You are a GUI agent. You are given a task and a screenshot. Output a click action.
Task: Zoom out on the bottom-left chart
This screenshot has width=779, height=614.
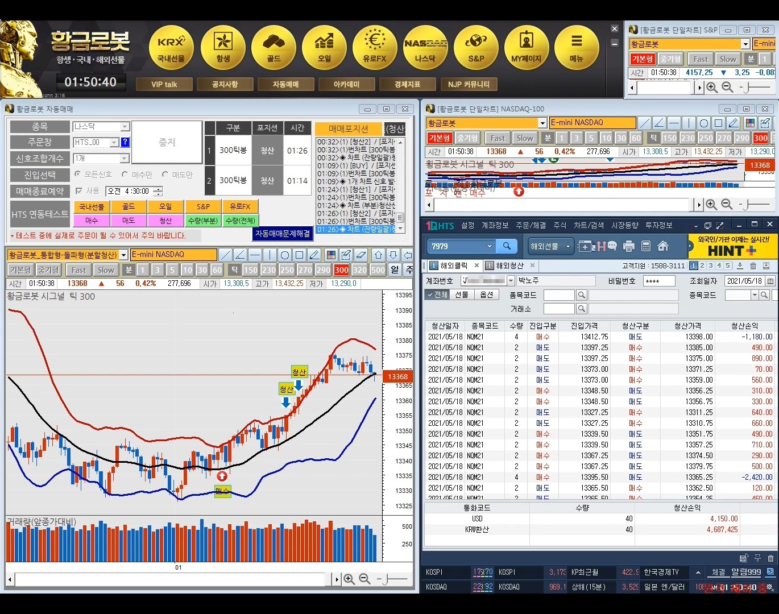pyautogui.click(x=365, y=579)
